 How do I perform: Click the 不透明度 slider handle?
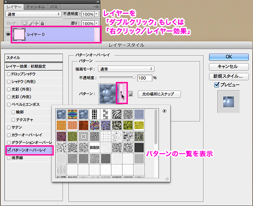coord(134,77)
